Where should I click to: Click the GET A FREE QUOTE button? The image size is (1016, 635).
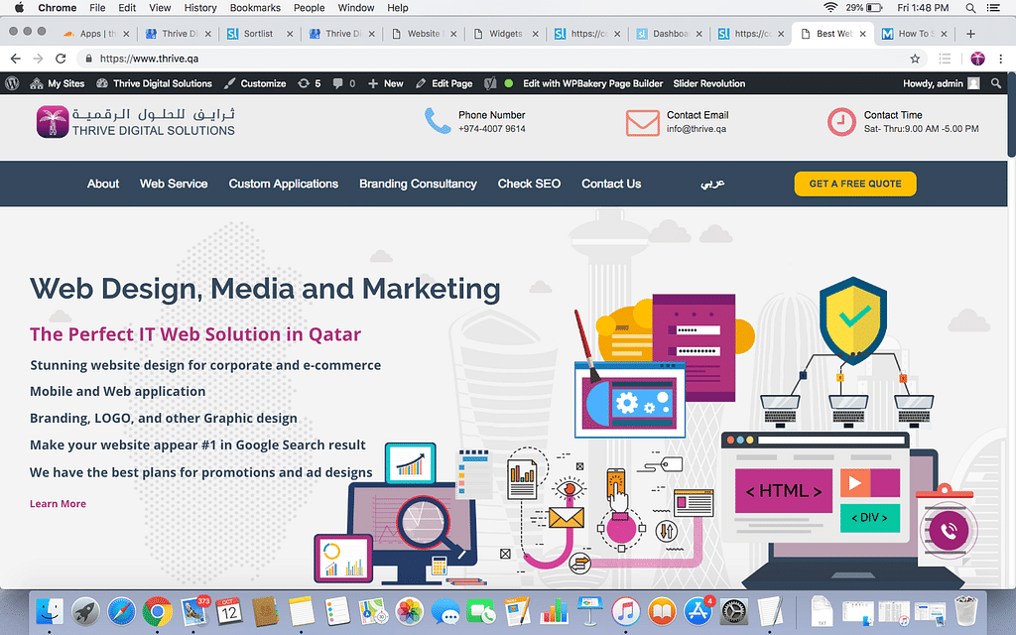854,184
